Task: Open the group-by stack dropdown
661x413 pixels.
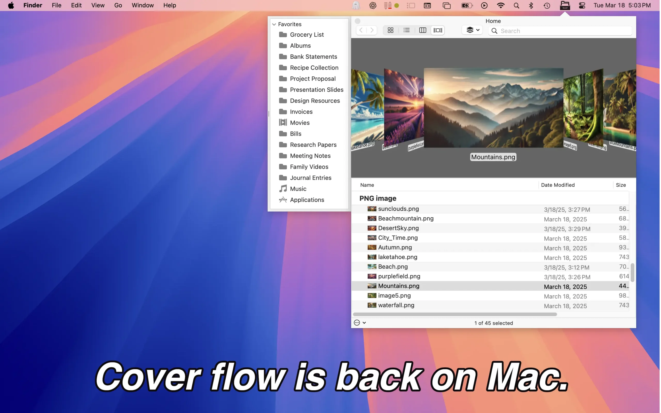Action: pyautogui.click(x=473, y=30)
